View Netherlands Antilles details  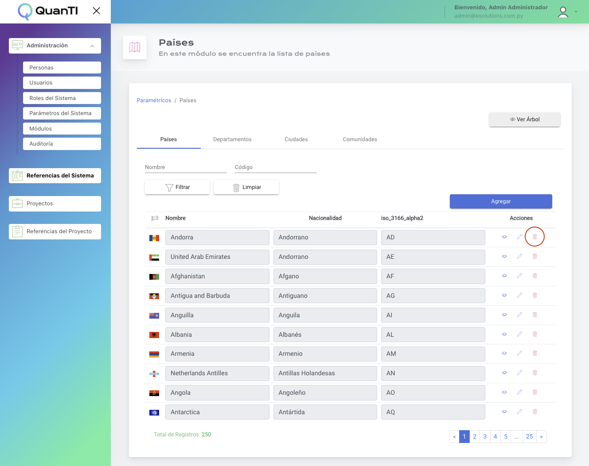tap(504, 373)
